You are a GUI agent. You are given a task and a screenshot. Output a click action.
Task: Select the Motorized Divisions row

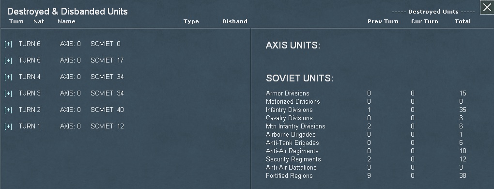click(366, 101)
